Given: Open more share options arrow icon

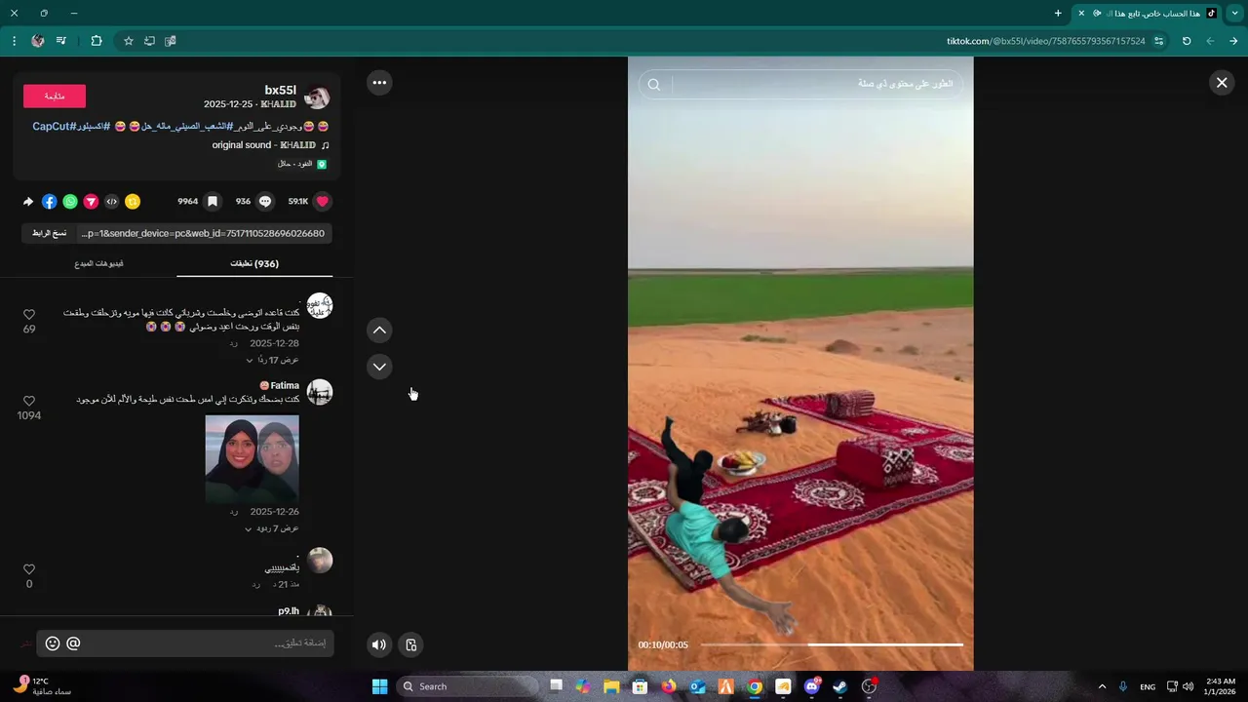Looking at the screenshot, I should pyautogui.click(x=28, y=202).
